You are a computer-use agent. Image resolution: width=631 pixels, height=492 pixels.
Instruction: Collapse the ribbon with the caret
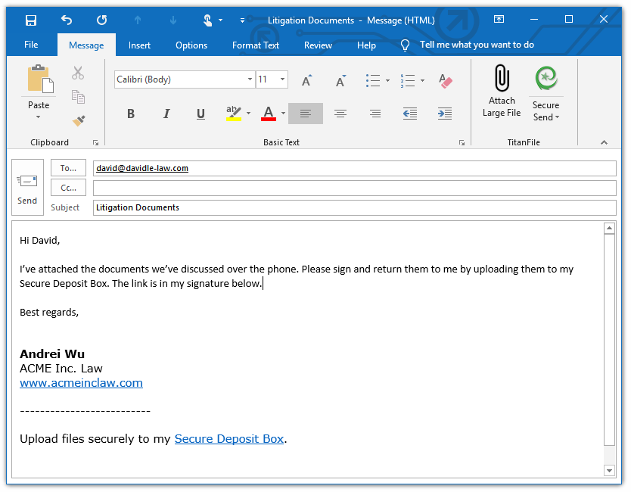click(604, 142)
